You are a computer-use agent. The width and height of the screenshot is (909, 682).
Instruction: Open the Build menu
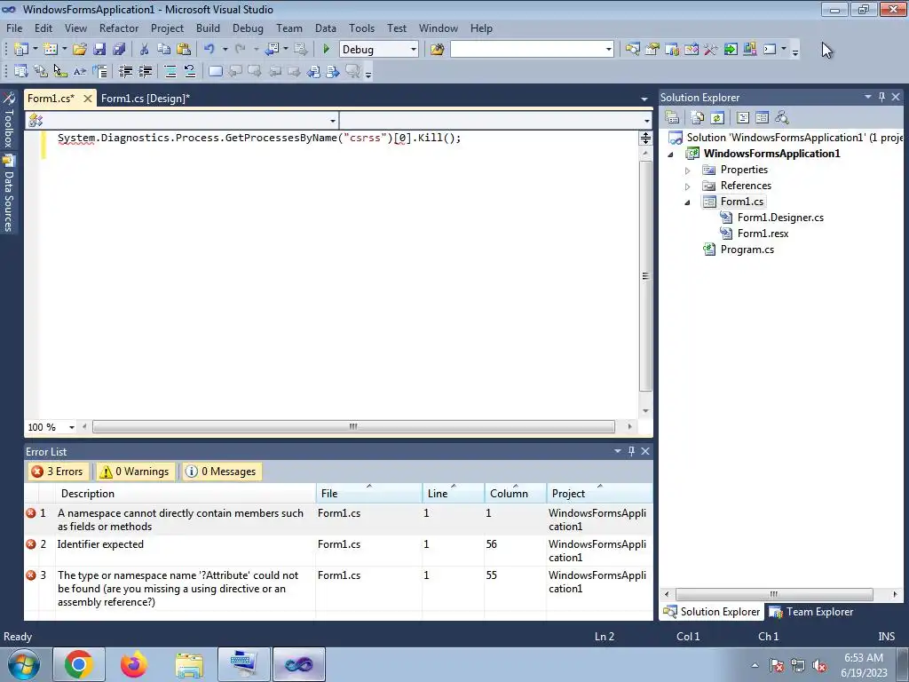tap(208, 28)
